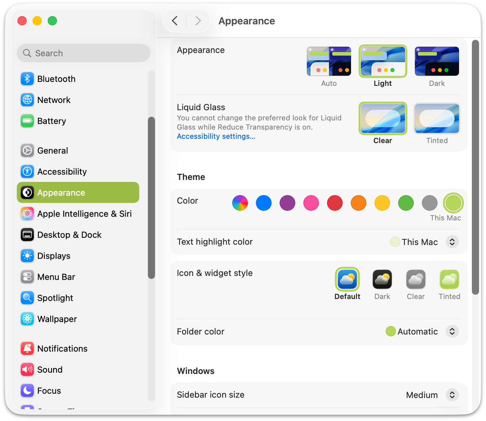Choose the Tinted Liquid Glass option
The width and height of the screenshot is (486, 421).
coord(437,119)
